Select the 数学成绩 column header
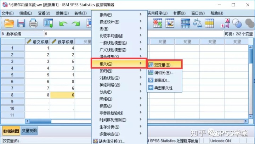Screen dimensions: 255x144 click(x=62, y=42)
